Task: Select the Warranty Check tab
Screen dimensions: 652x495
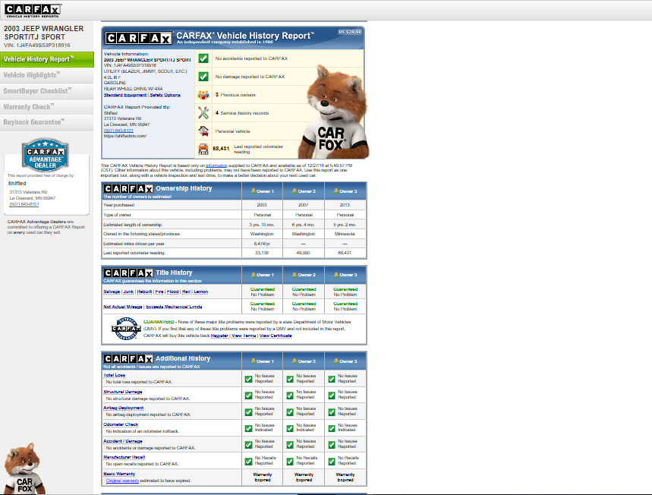Action: tap(47, 107)
